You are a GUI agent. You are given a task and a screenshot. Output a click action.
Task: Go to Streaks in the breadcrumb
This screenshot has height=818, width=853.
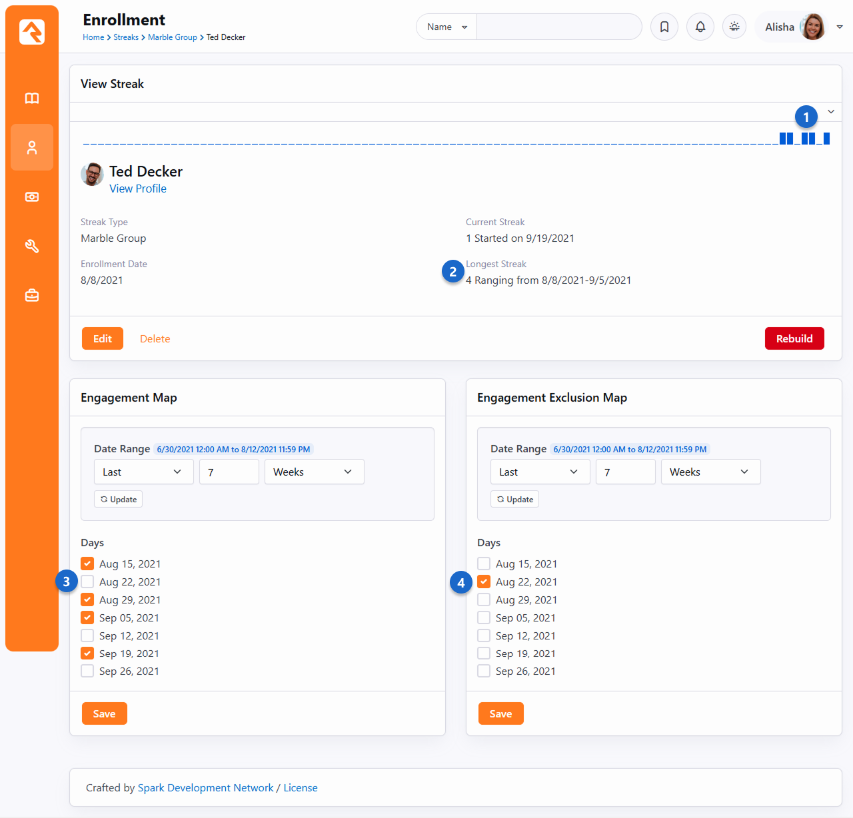(126, 37)
